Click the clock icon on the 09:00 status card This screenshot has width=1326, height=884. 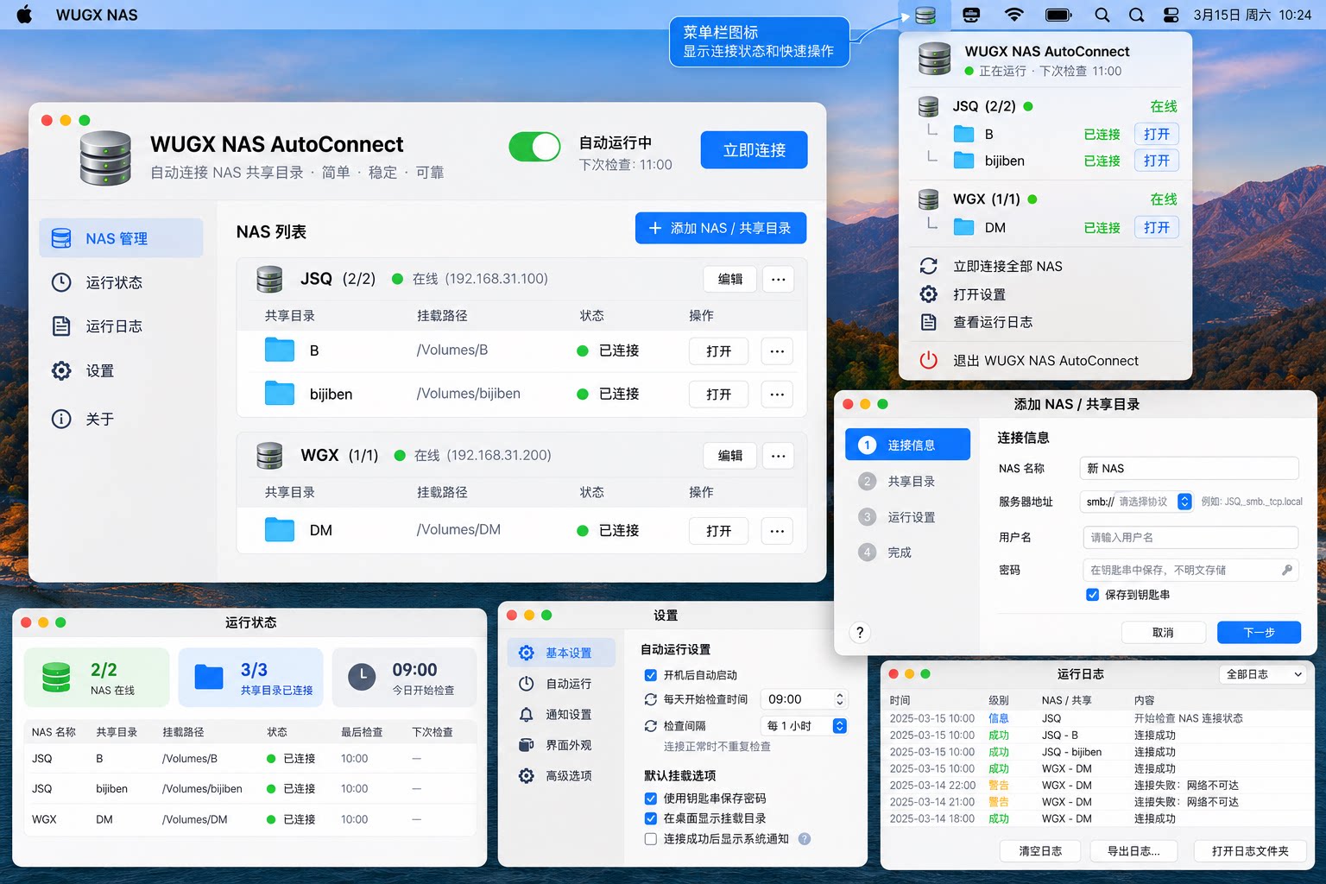tap(363, 678)
